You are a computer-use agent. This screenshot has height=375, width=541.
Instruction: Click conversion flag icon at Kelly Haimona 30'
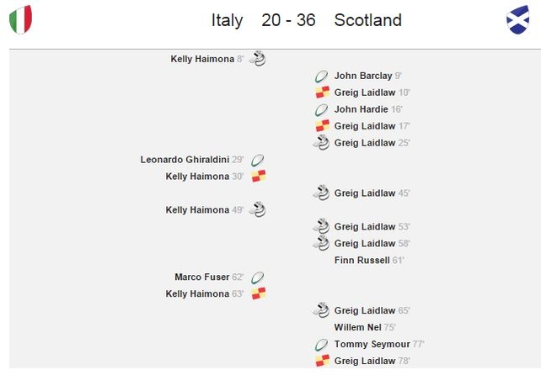pos(259,176)
